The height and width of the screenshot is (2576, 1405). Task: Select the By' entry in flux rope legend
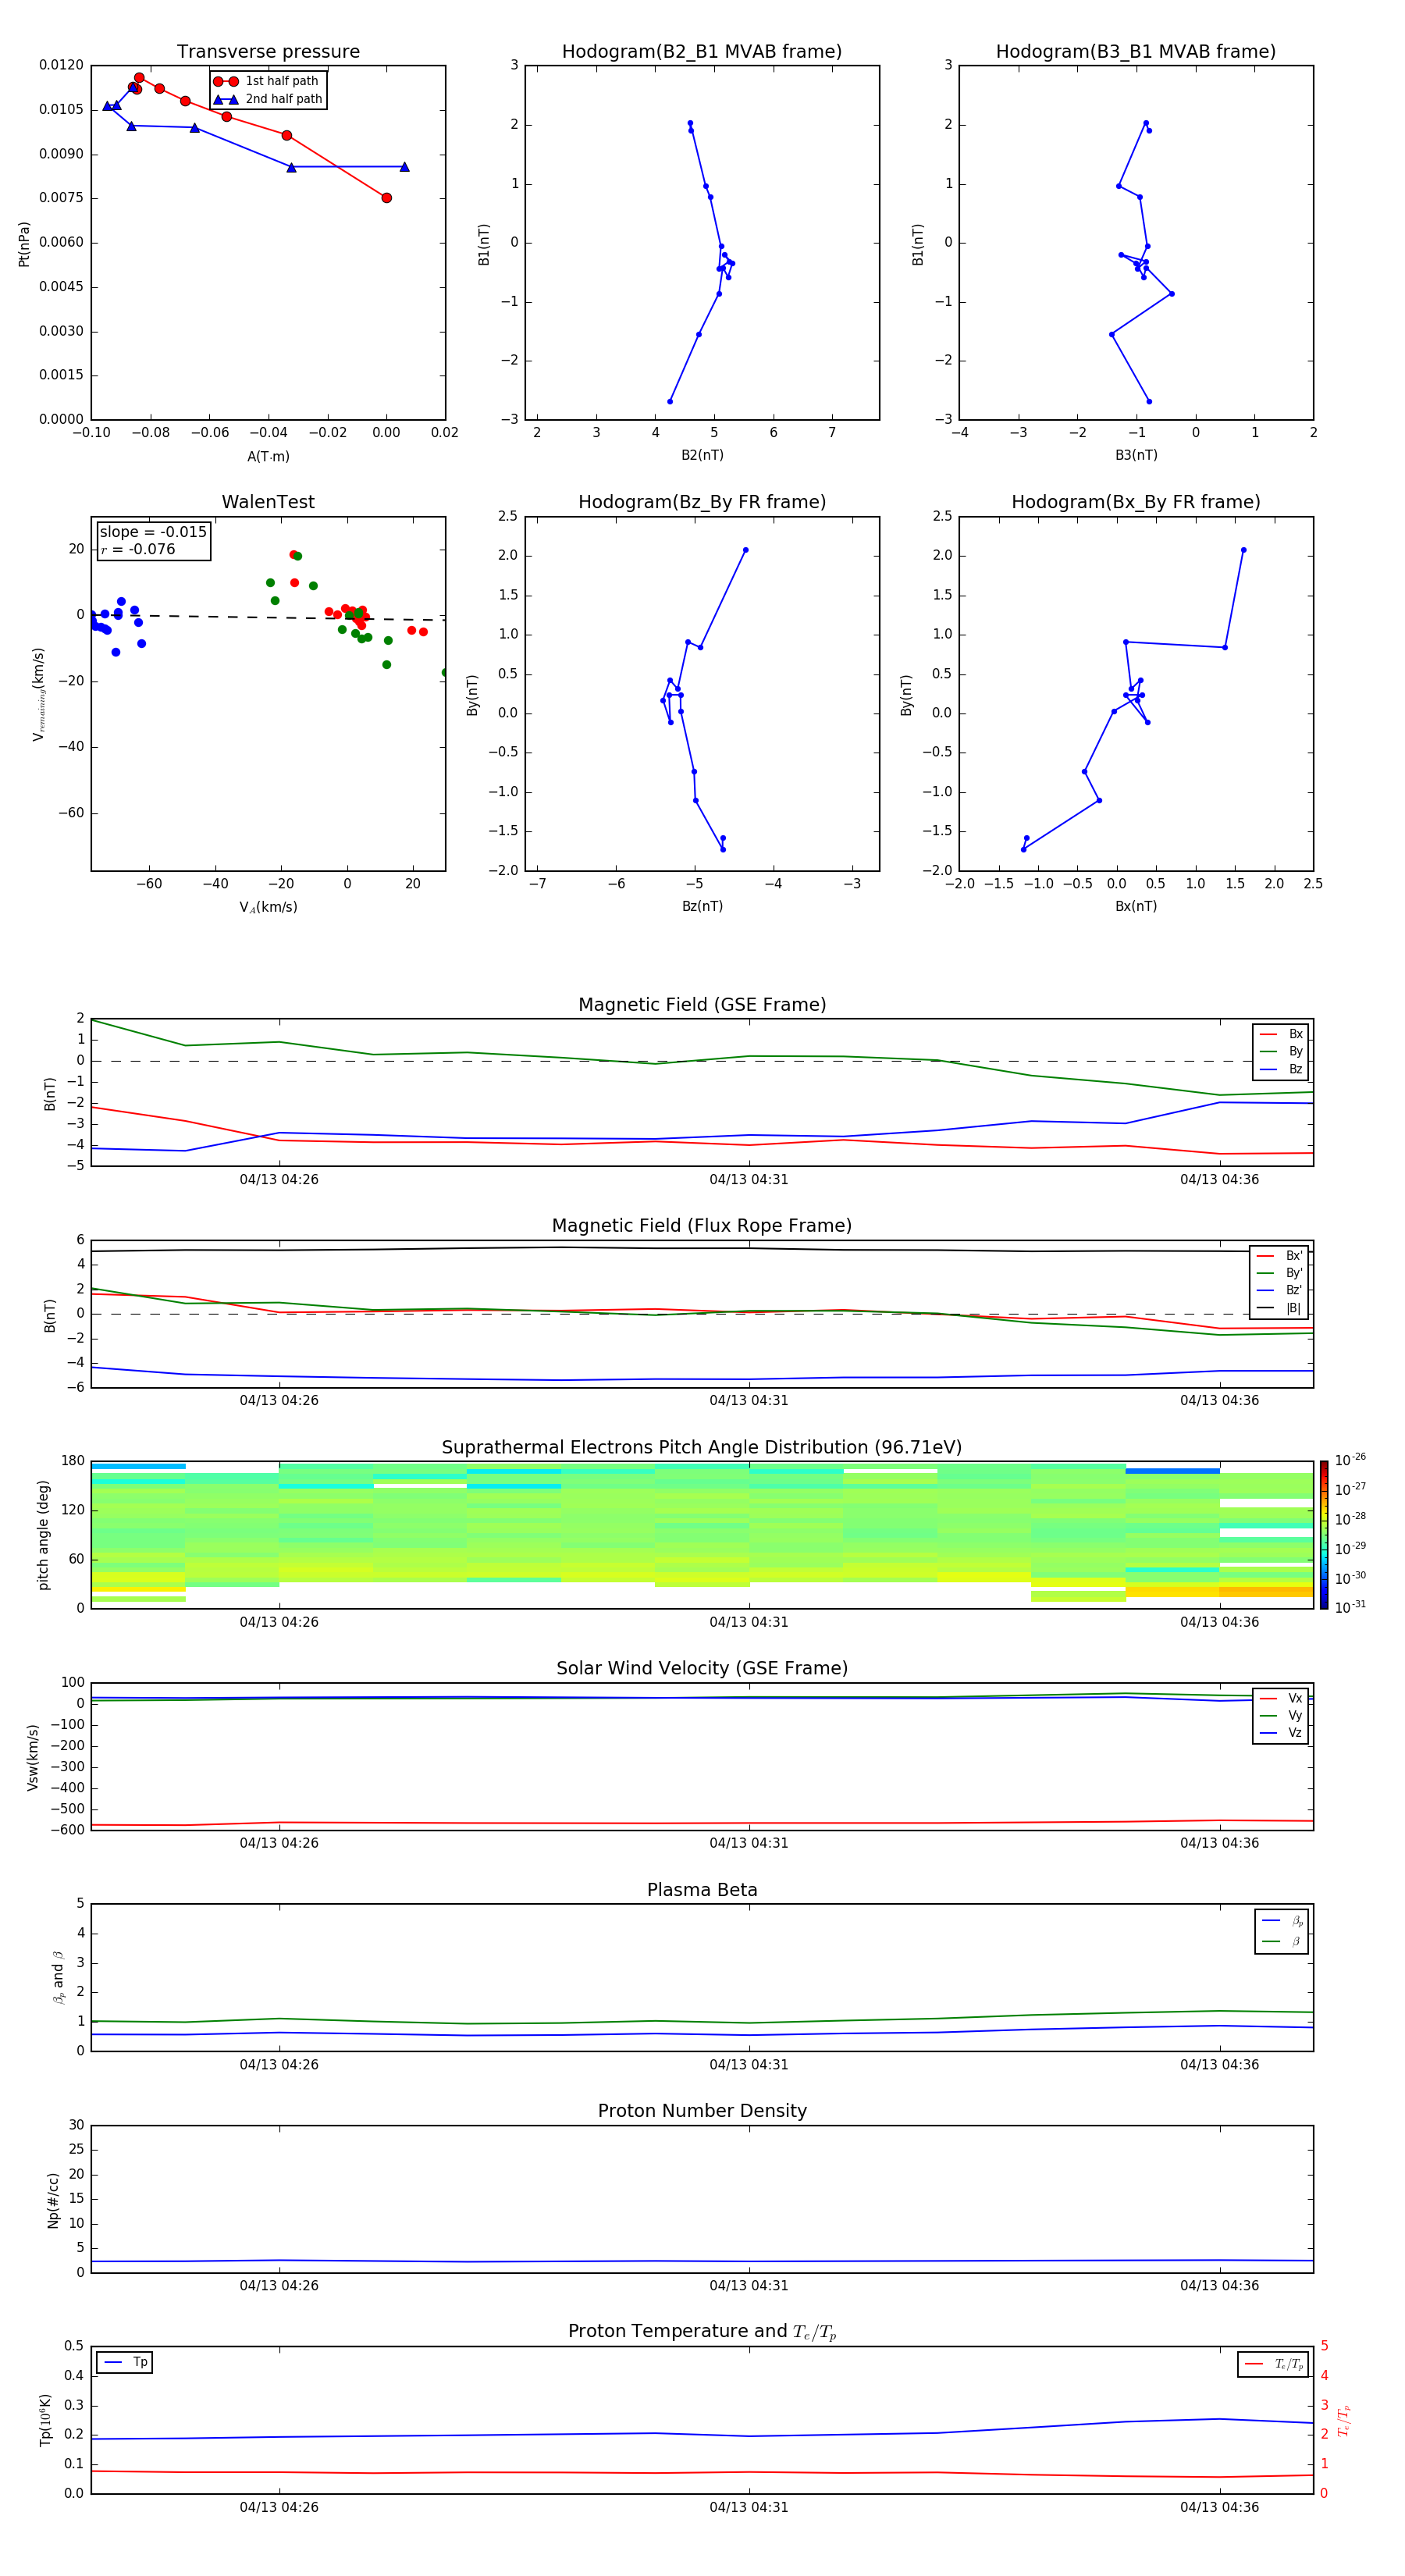tap(1279, 1273)
